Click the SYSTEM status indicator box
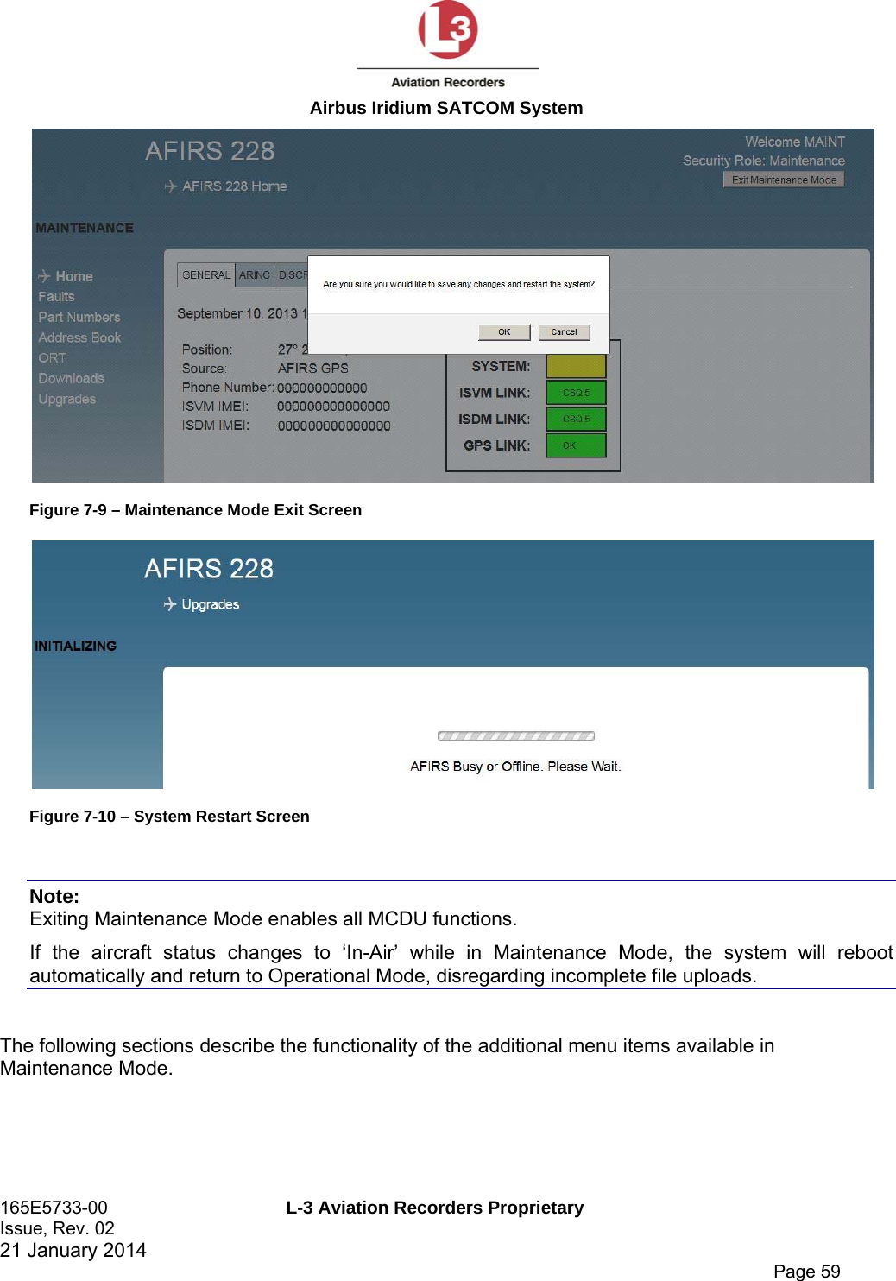 tap(577, 366)
